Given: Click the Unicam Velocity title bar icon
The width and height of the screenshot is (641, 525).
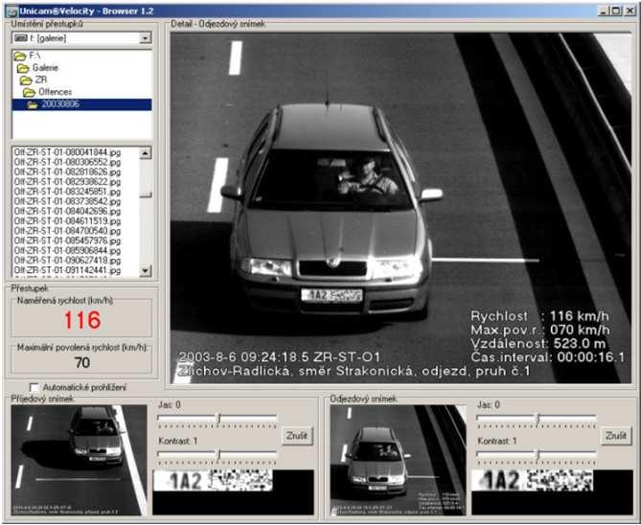Looking at the screenshot, I should click(x=12, y=11).
